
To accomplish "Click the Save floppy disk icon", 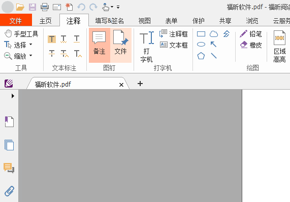I will (x=33, y=7).
